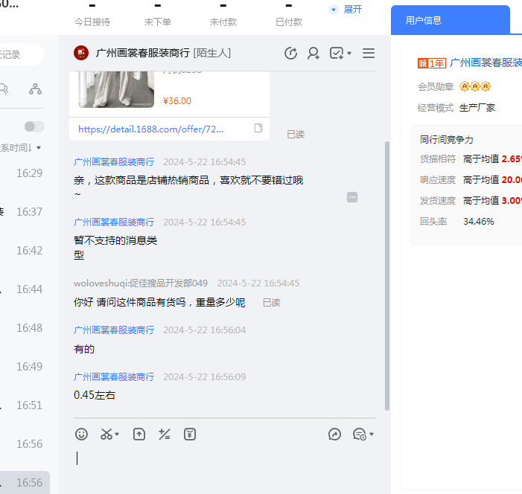This screenshot has height=494, width=522.
Task: Open the emoji picker in chat toolbar
Action: 82,434
